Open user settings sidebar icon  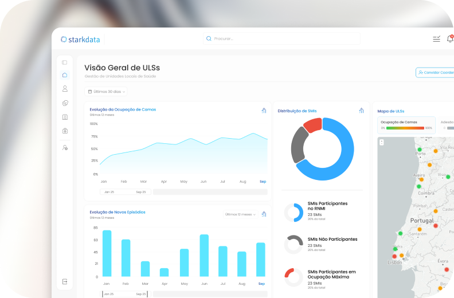65,148
